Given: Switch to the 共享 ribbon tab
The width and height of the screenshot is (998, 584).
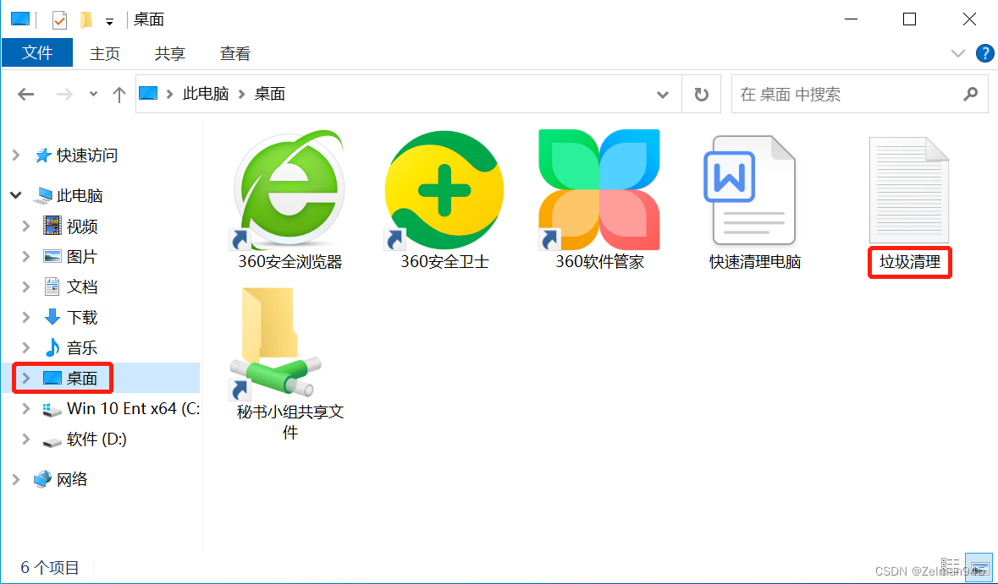Looking at the screenshot, I should [170, 53].
